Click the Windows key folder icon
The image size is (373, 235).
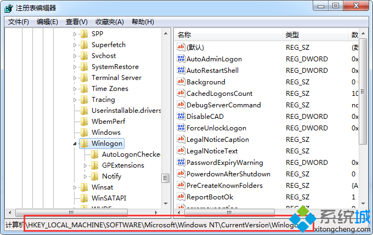click(84, 133)
